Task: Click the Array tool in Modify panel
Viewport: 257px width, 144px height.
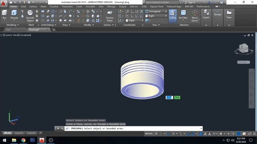Action: 98,20
